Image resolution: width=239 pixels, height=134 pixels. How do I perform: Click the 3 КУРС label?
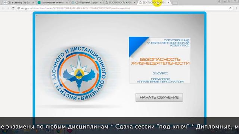pos(160,73)
